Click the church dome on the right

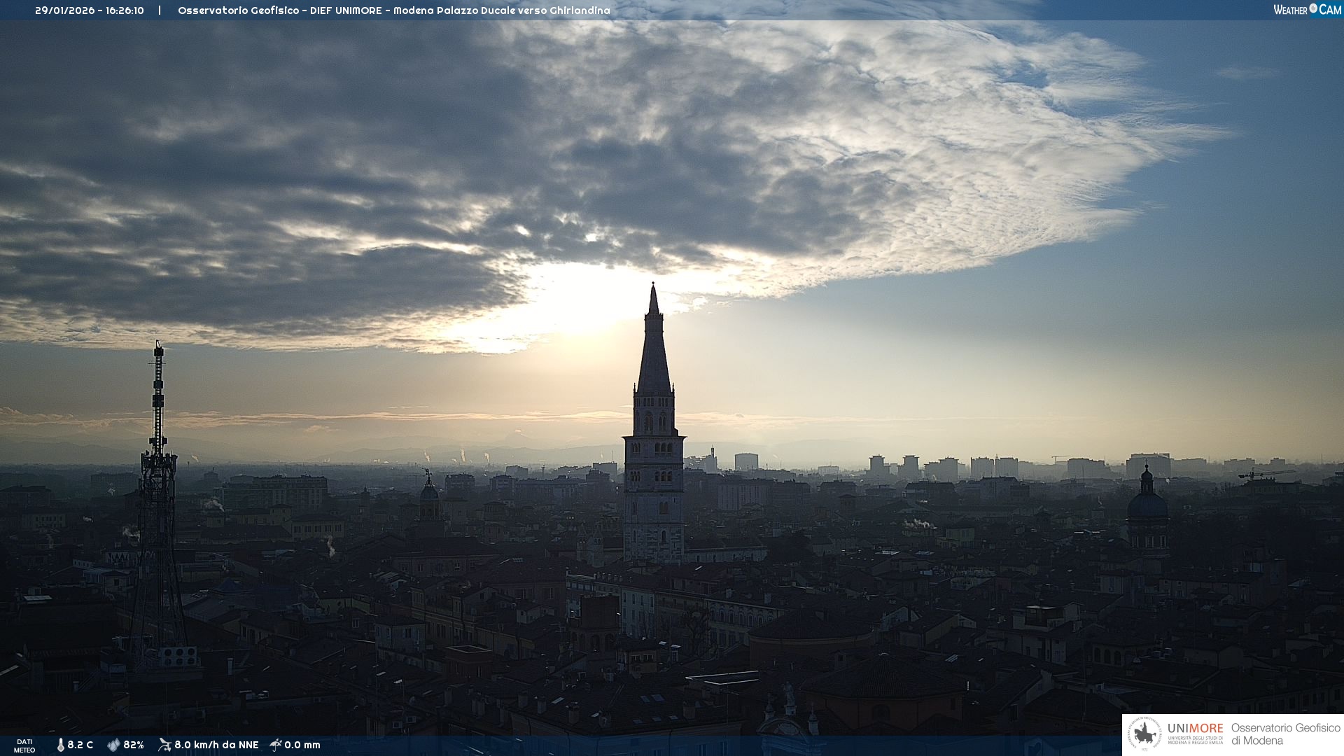pyautogui.click(x=1147, y=504)
